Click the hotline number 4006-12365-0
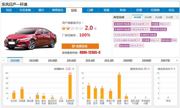 click(90, 52)
